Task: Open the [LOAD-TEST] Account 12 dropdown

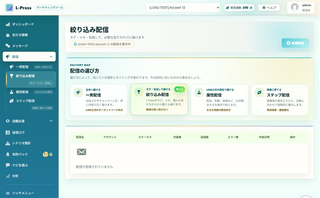Action: pos(183,8)
